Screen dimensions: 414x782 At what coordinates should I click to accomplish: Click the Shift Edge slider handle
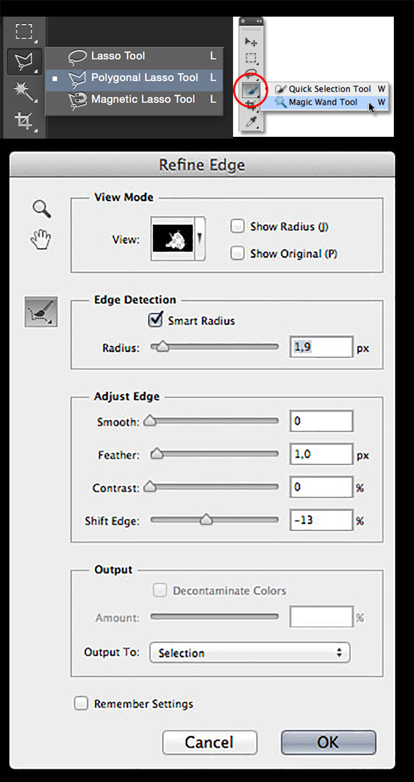tap(206, 520)
